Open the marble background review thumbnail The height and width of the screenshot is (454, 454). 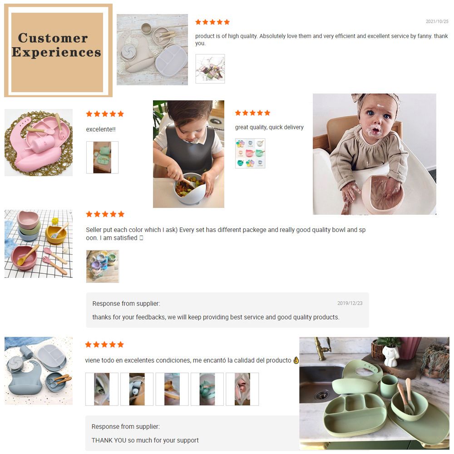(x=210, y=69)
